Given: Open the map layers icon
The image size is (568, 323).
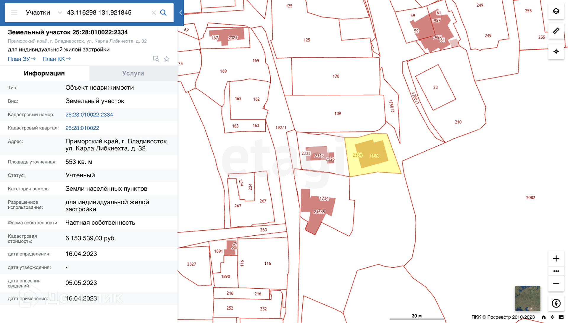Looking at the screenshot, I should (556, 11).
